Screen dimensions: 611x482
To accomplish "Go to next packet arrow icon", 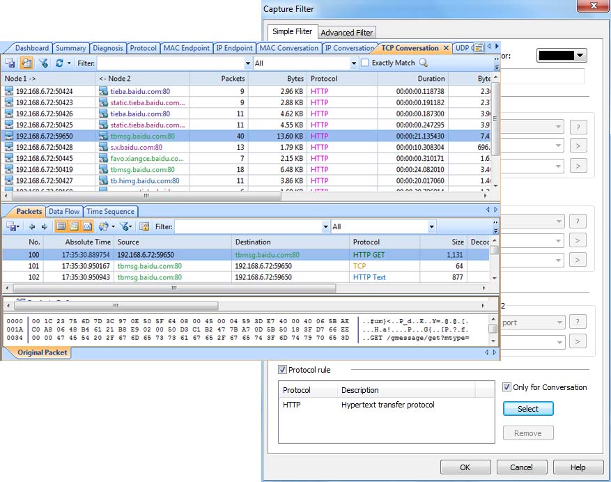I will pyautogui.click(x=45, y=226).
